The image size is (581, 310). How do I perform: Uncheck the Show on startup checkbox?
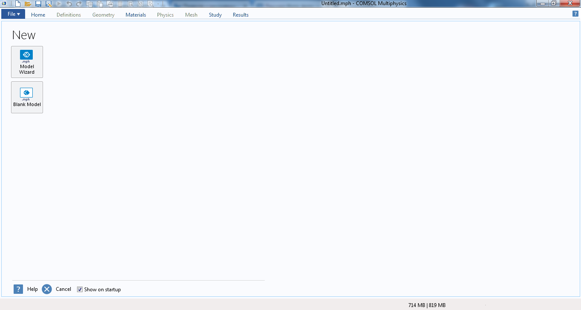pyautogui.click(x=80, y=290)
